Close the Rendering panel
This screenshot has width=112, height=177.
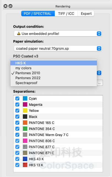coord(6,6)
